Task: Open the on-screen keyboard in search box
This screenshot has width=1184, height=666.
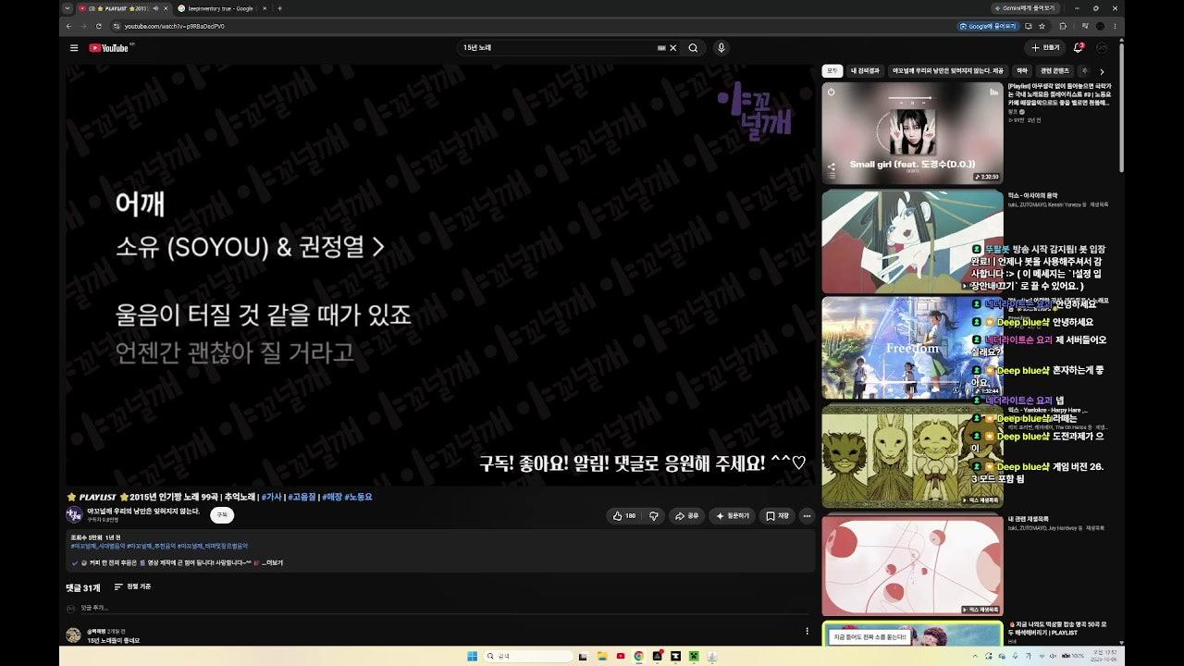Action: click(660, 48)
